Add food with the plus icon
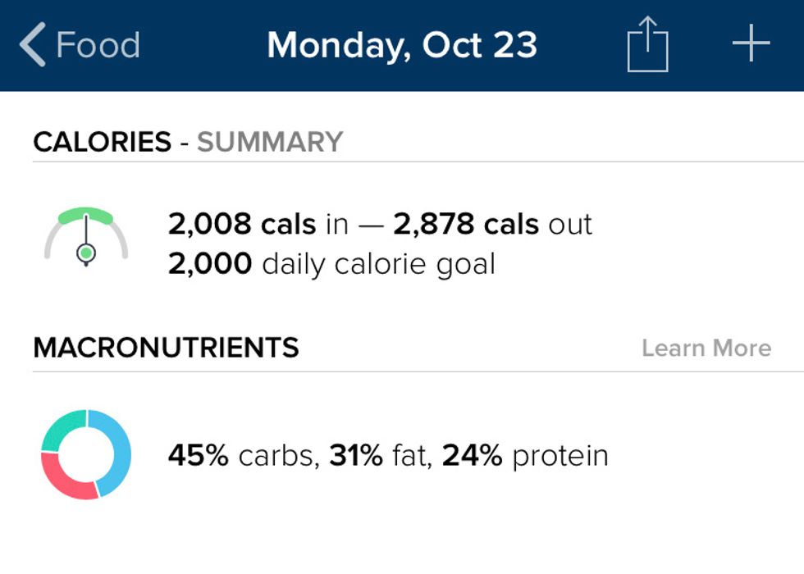The height and width of the screenshot is (574, 804). [751, 44]
